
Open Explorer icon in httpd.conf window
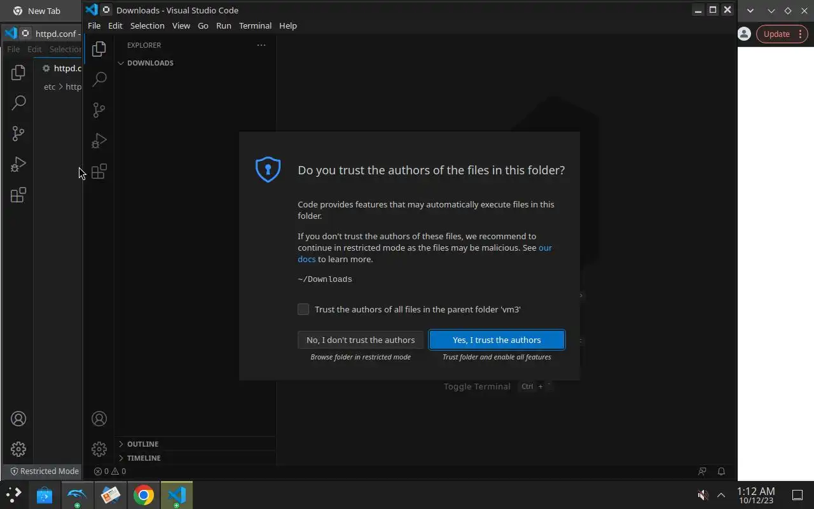18,73
